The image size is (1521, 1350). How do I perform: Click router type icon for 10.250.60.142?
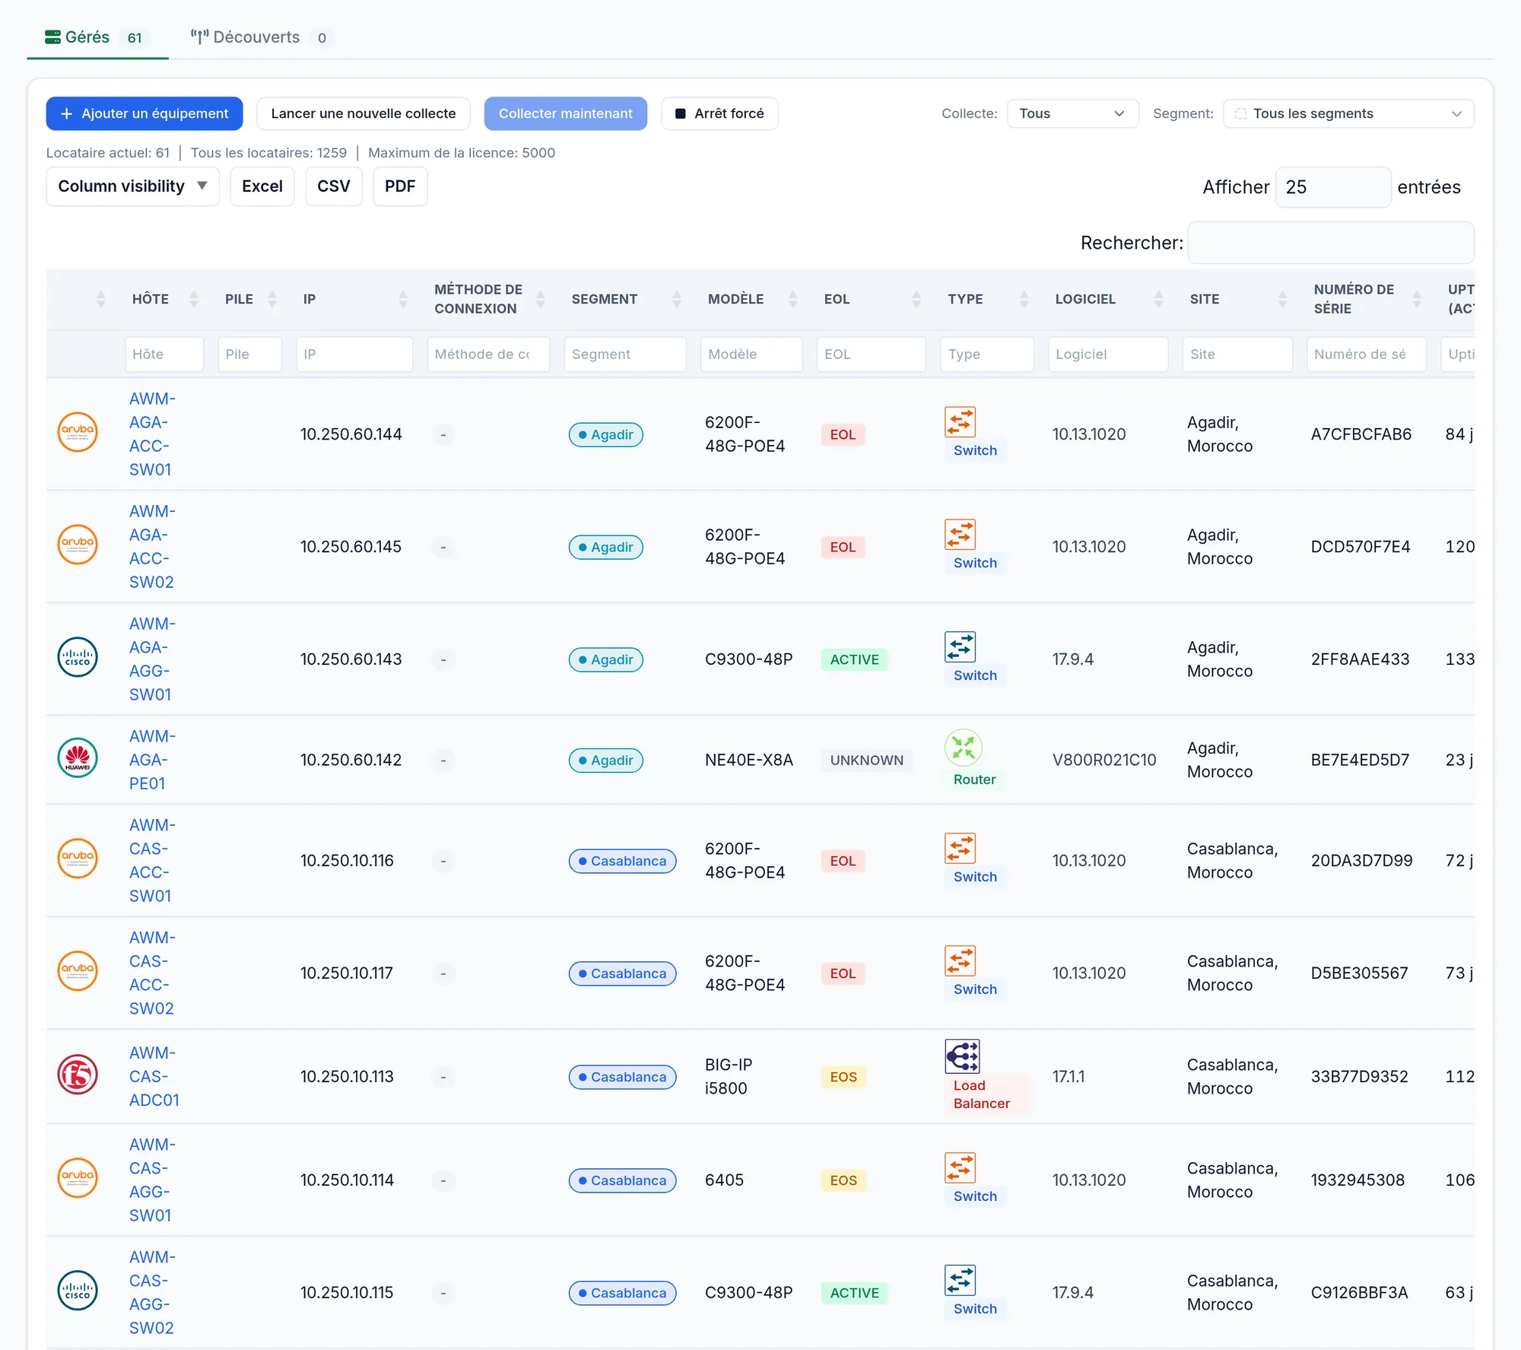(x=964, y=748)
